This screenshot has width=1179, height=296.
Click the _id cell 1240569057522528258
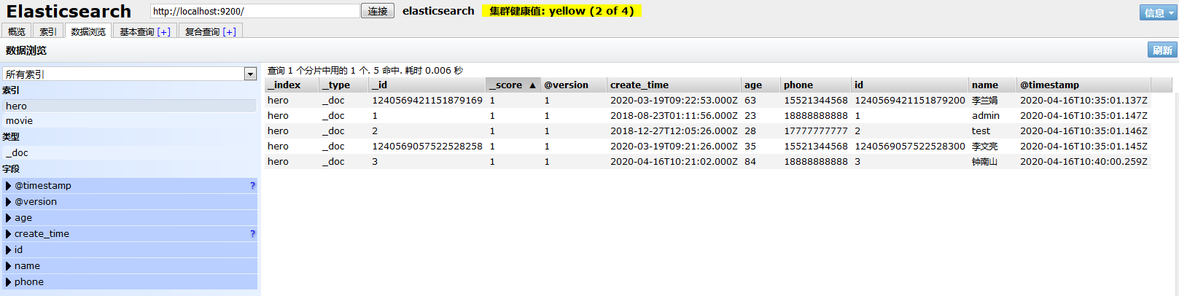coord(427,147)
